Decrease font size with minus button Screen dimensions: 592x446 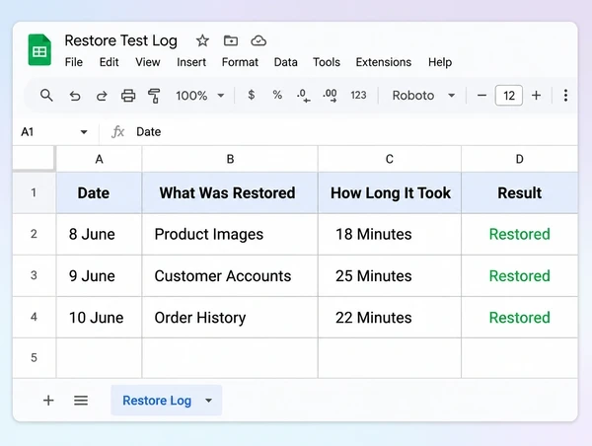[x=481, y=96]
